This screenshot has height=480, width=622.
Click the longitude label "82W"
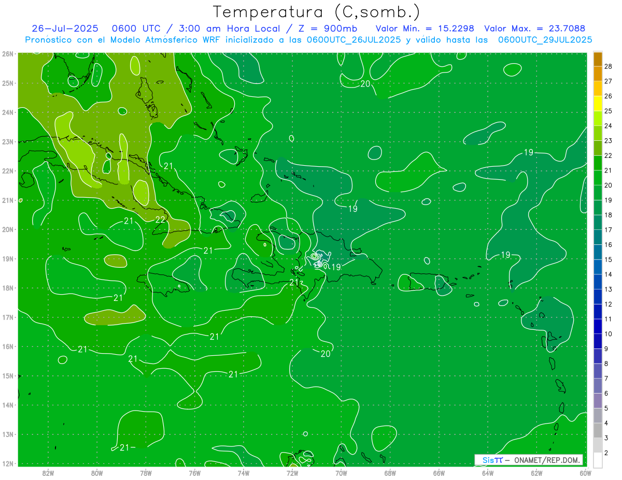pos(48,473)
